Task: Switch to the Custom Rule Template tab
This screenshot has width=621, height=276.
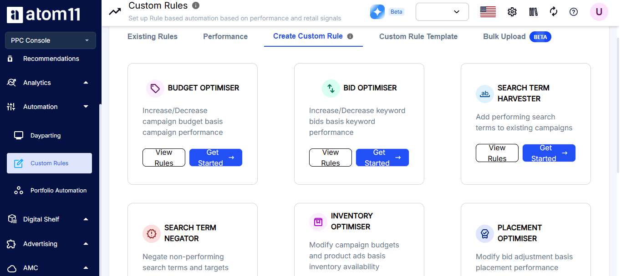Action: point(418,36)
